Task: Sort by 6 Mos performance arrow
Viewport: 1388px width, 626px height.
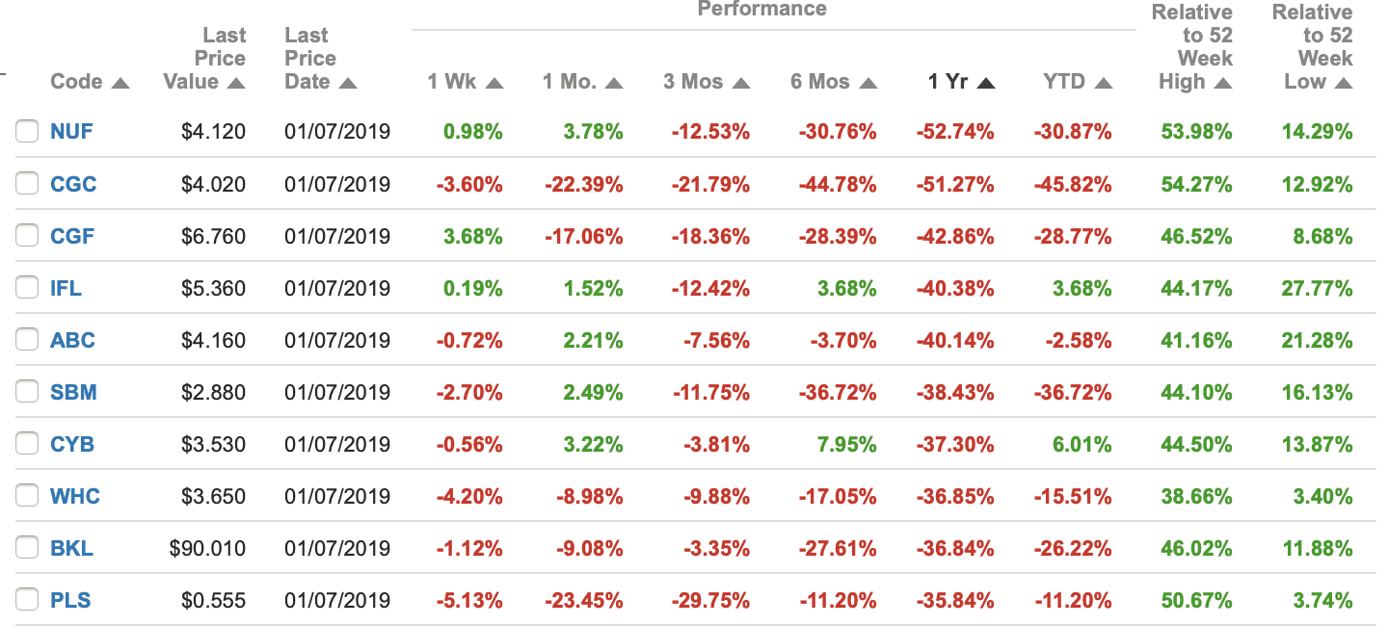Action: (867, 84)
